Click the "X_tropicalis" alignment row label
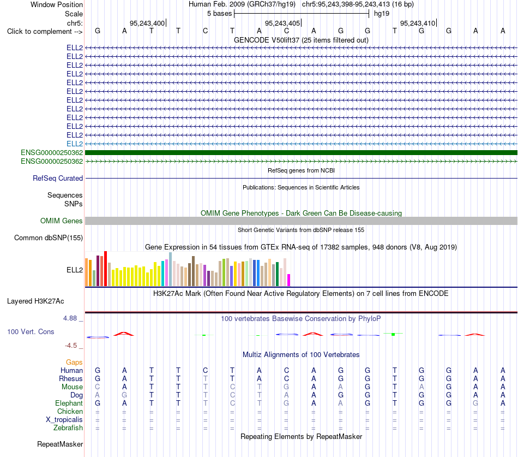518x457 pixels. coord(64,420)
